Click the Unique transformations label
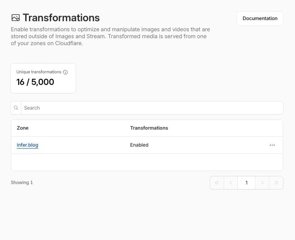295x240 pixels. pos(39,72)
